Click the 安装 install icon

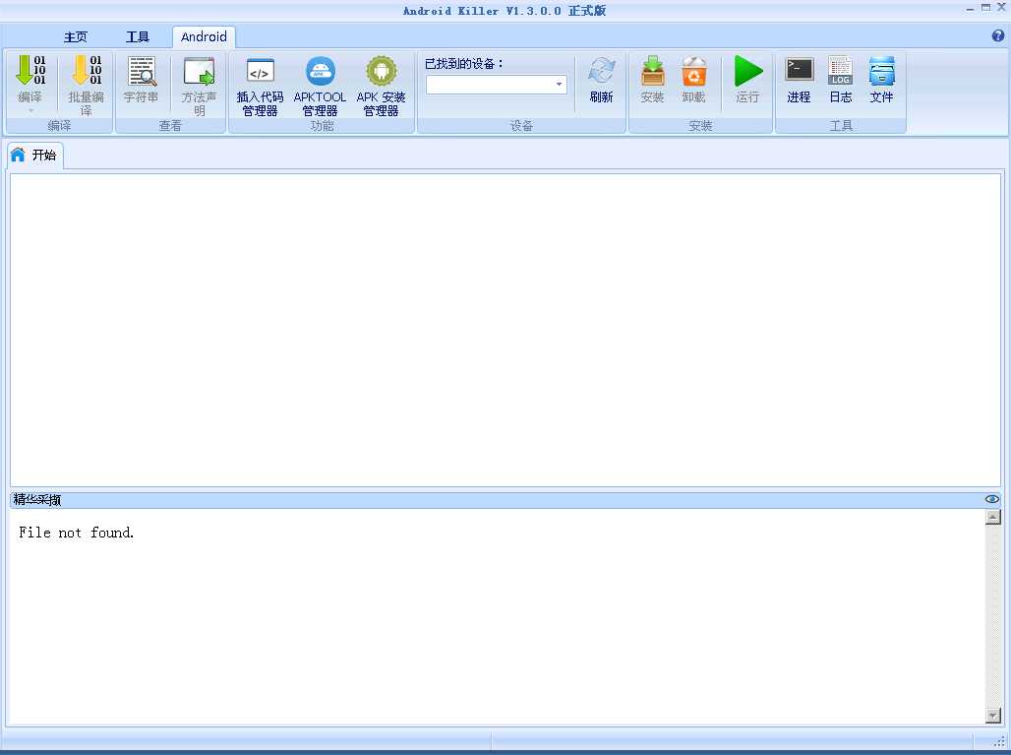click(652, 71)
